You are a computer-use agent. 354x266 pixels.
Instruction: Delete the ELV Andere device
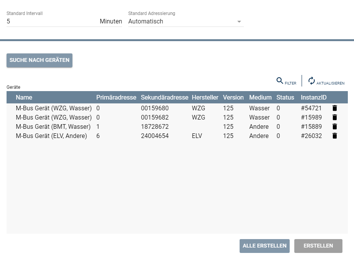[x=334, y=136]
